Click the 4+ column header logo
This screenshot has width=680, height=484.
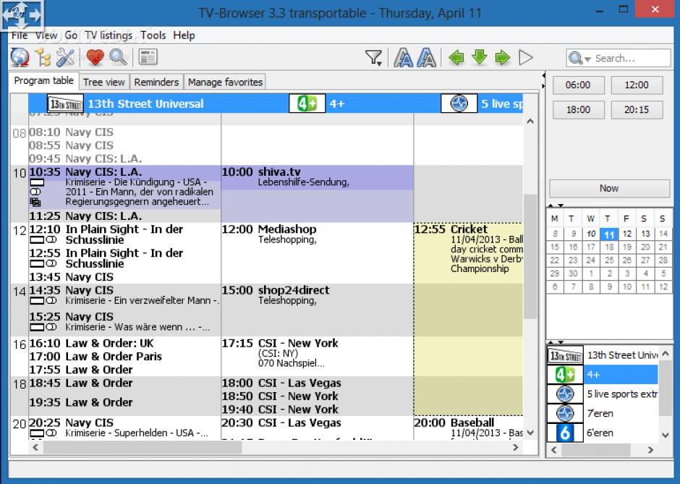coord(307,103)
